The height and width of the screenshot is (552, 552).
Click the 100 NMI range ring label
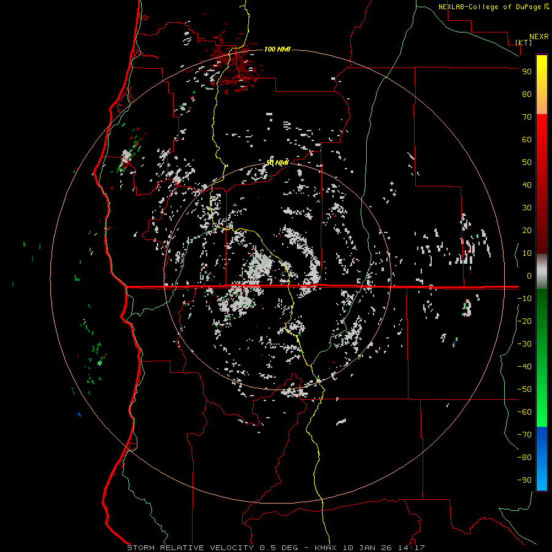coord(277,49)
